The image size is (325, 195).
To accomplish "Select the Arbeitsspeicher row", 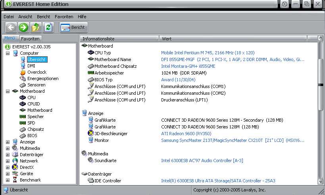I will (x=199, y=73).
